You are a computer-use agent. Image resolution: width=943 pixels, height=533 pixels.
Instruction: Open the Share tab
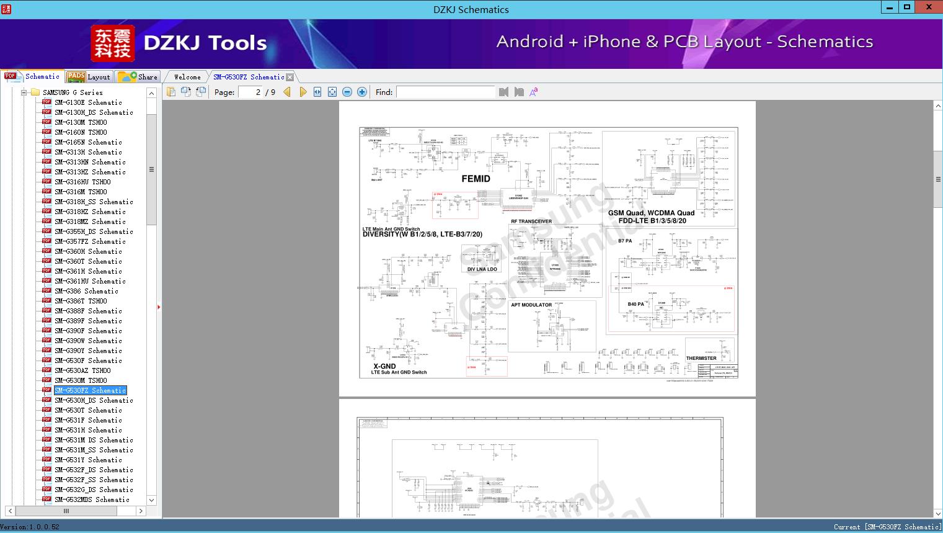pos(138,77)
